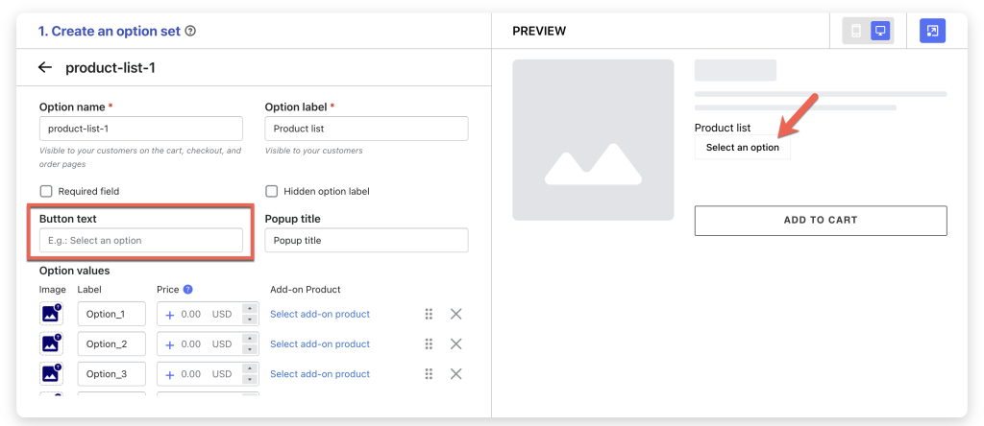Grab the drag handle for Option_1
The width and height of the screenshot is (984, 426).
coord(430,314)
